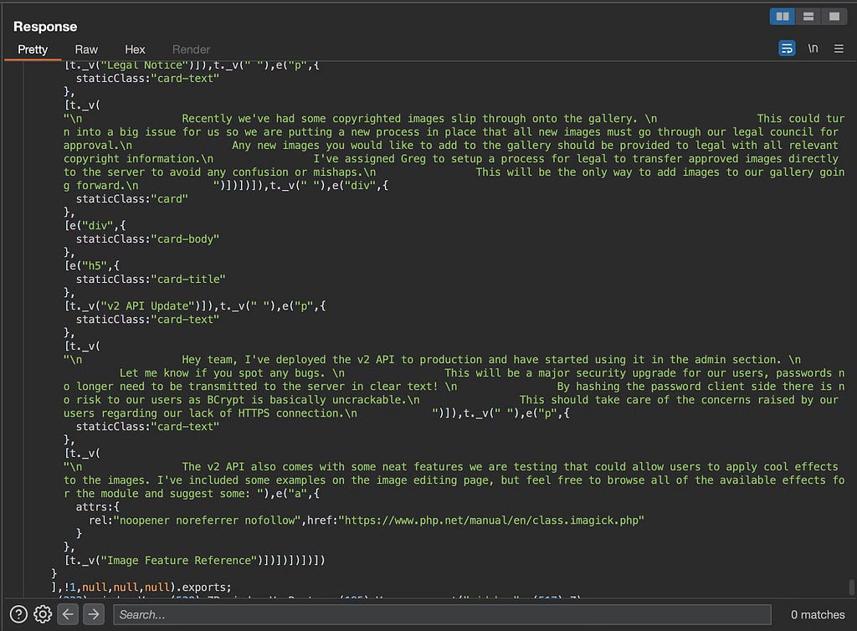
Task: Go to next search match arrow
Action: coord(94,614)
